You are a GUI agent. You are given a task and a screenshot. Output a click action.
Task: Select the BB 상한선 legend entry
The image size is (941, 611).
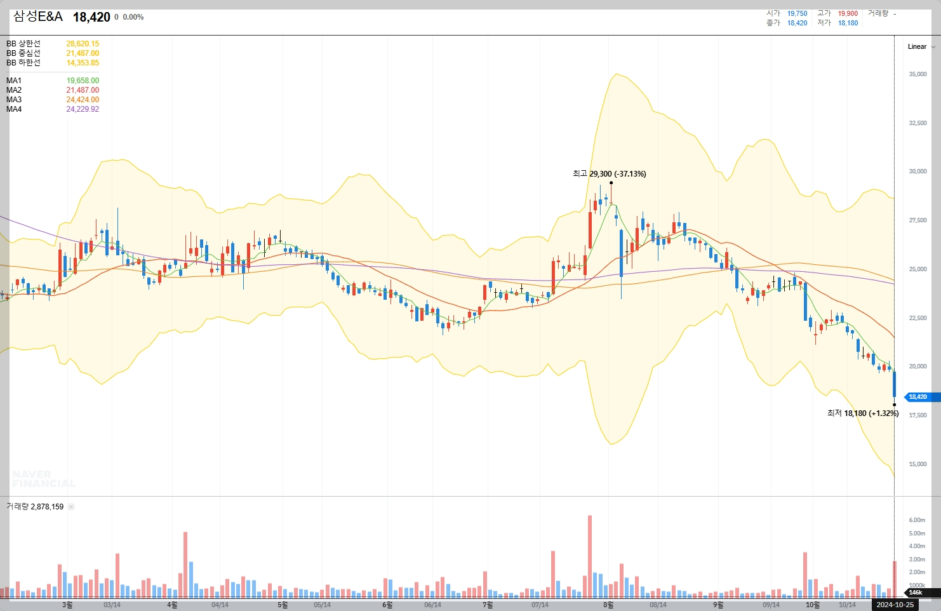[23, 44]
